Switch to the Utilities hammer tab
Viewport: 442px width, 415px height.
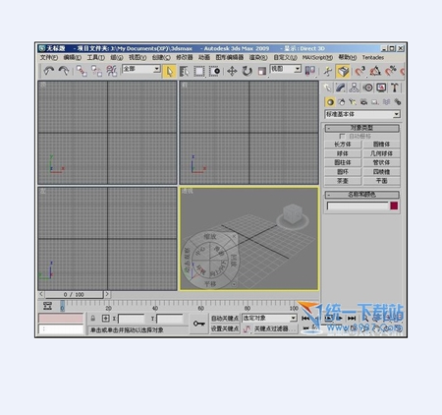[395, 88]
